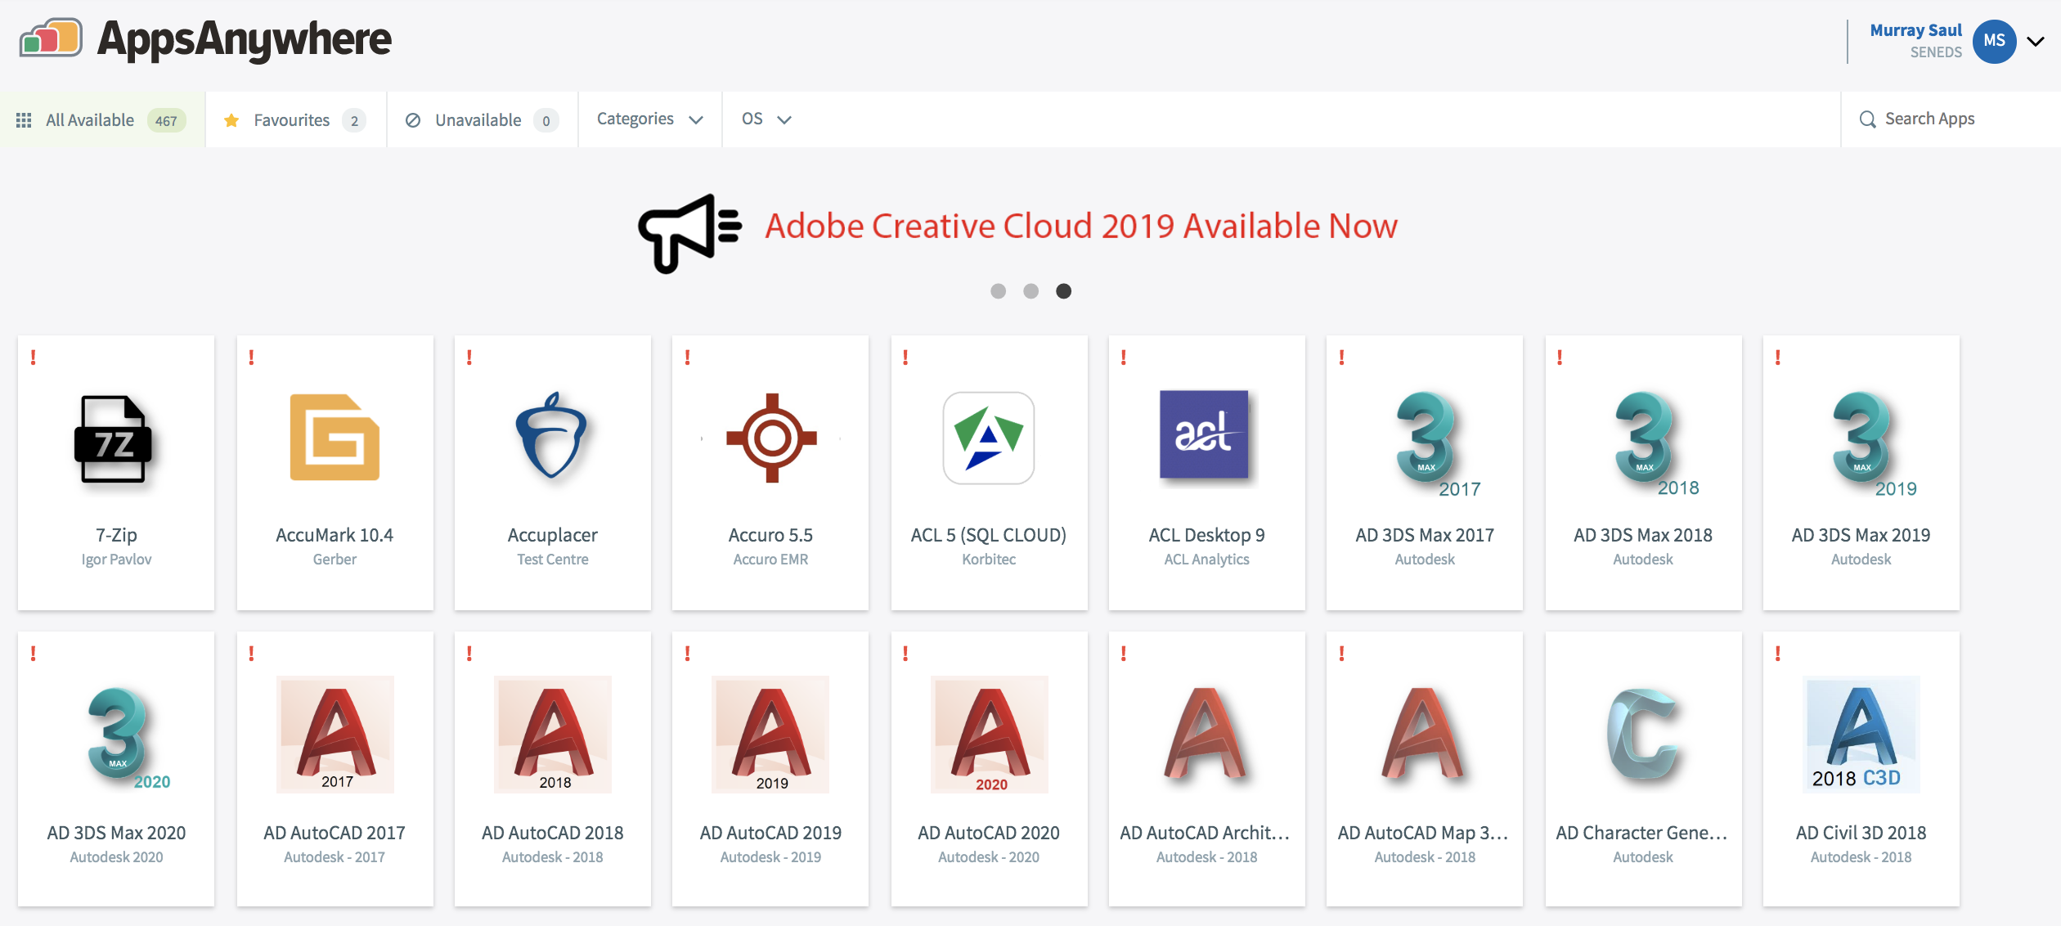Open ACL 5 (SQL CLOUD) app icon

coord(989,438)
